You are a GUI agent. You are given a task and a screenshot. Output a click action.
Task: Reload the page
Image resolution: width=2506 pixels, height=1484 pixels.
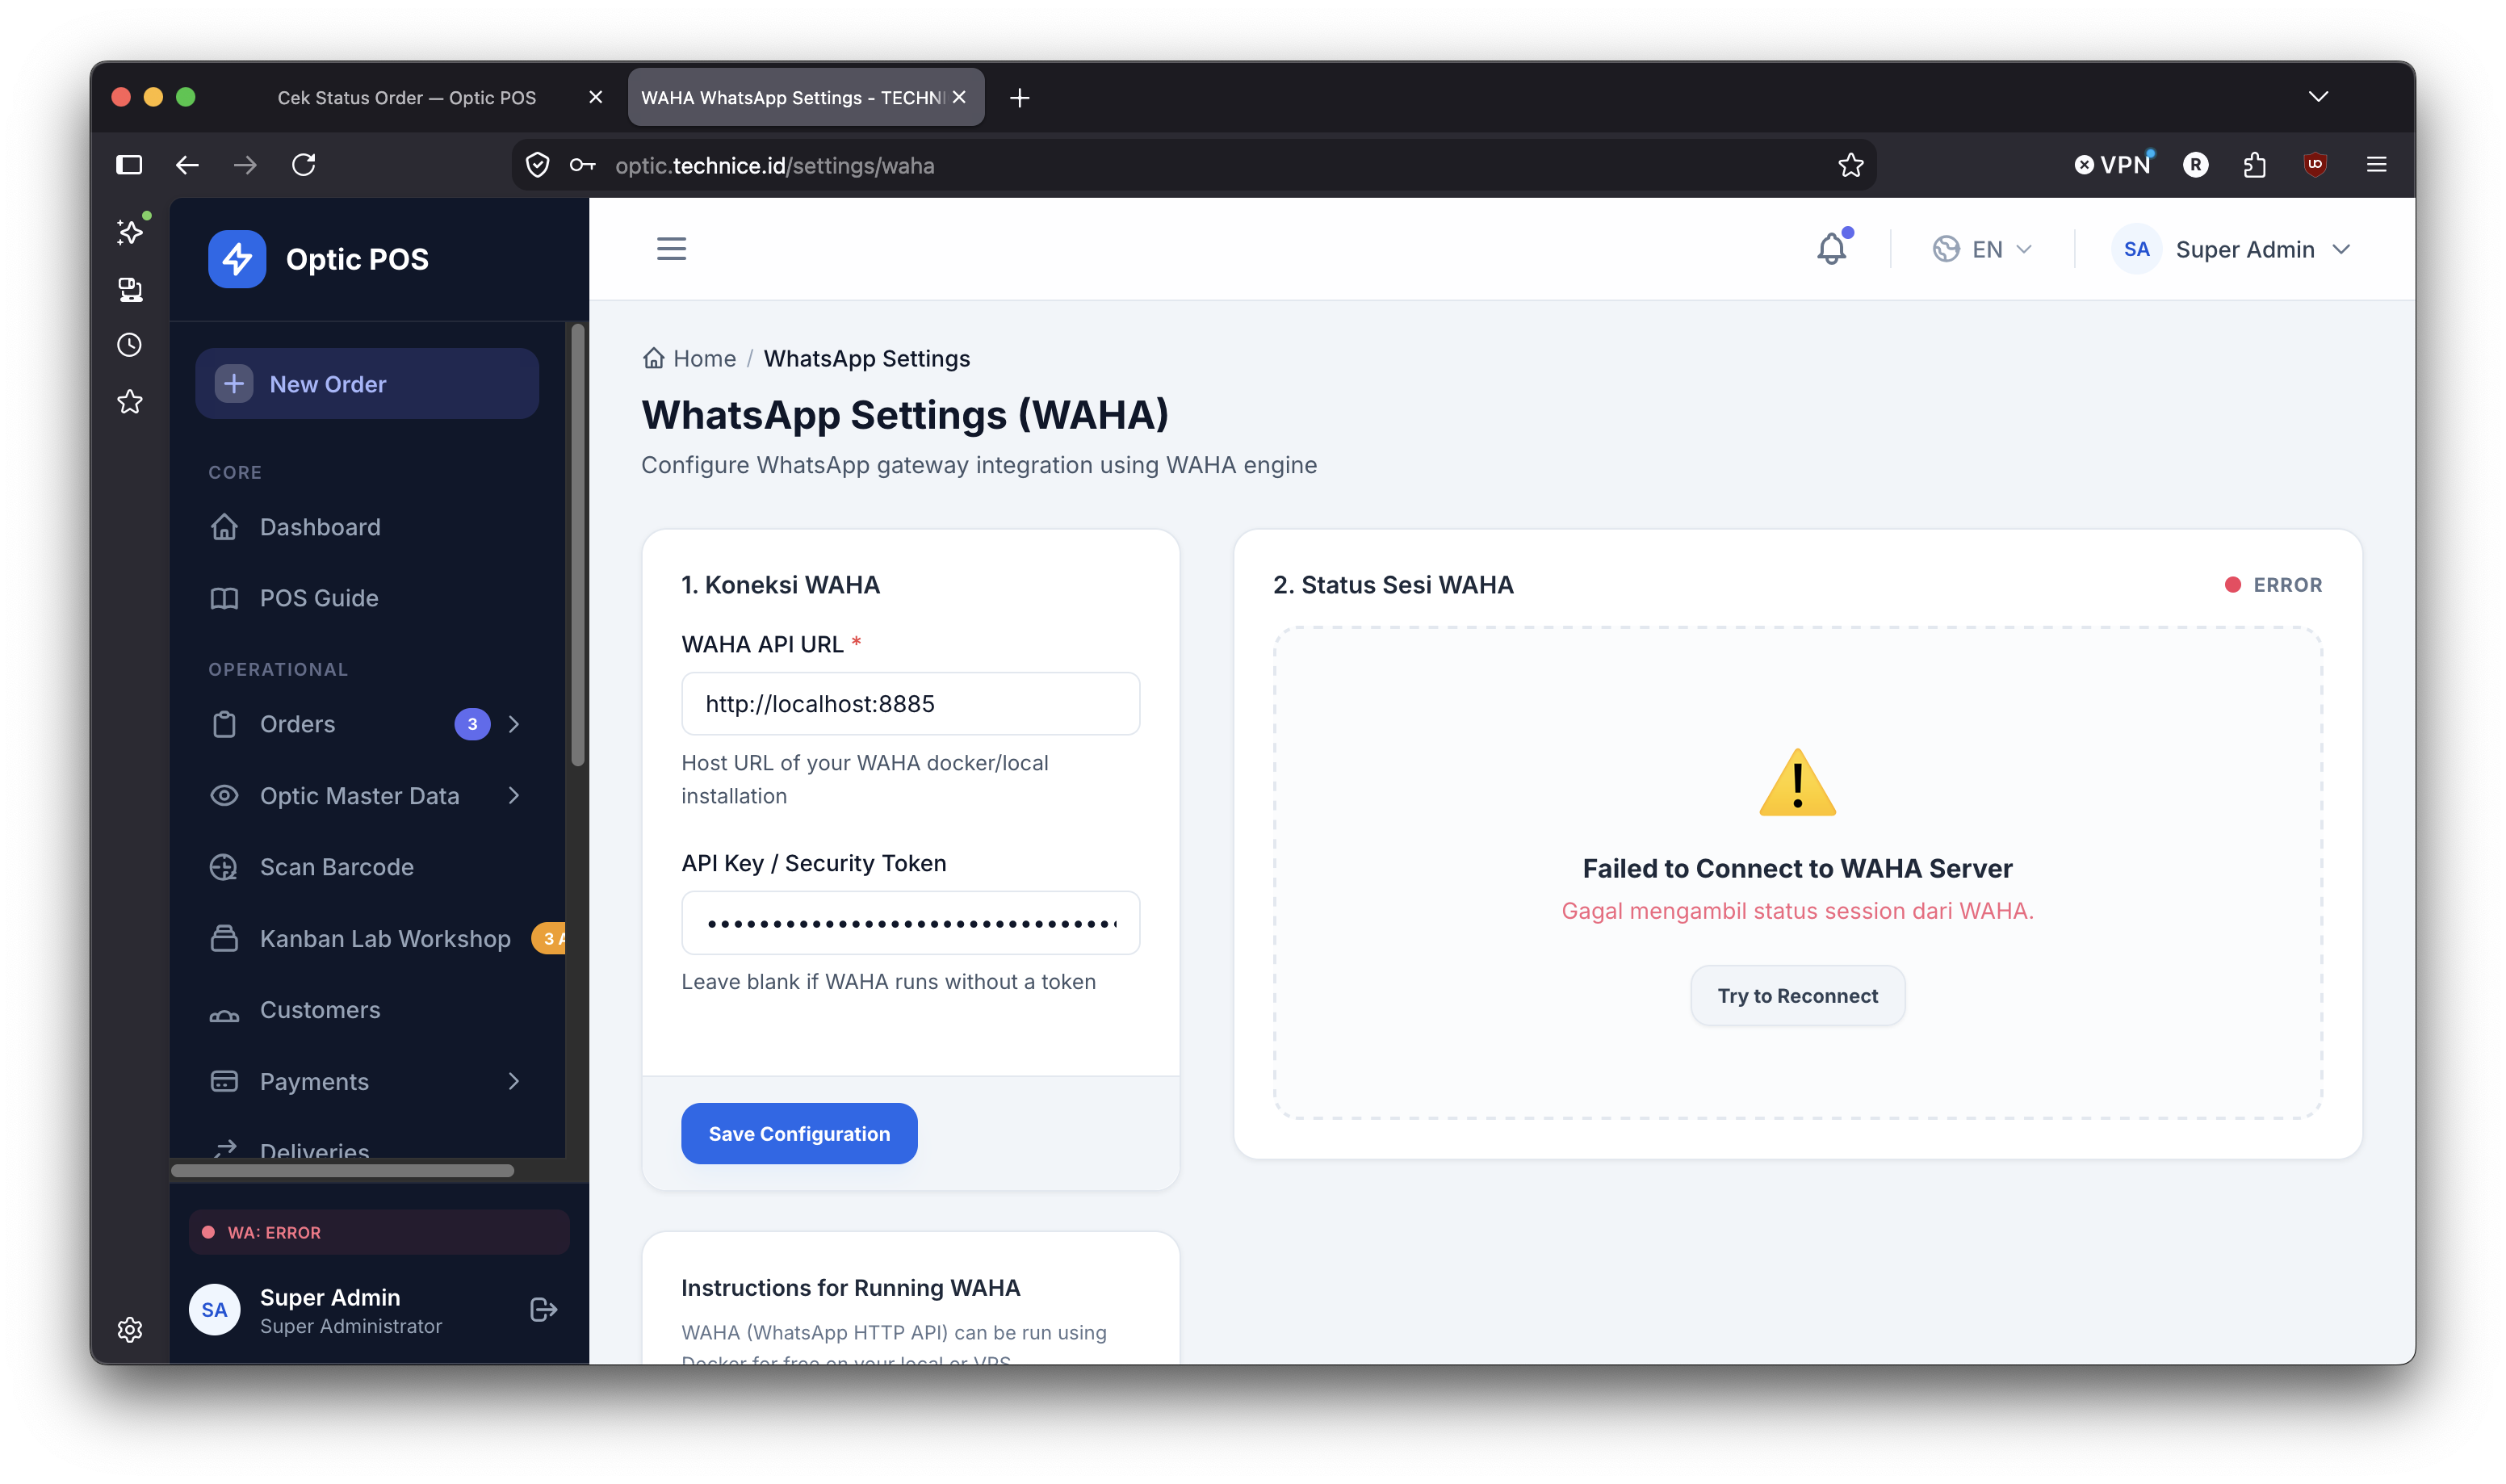304,164
